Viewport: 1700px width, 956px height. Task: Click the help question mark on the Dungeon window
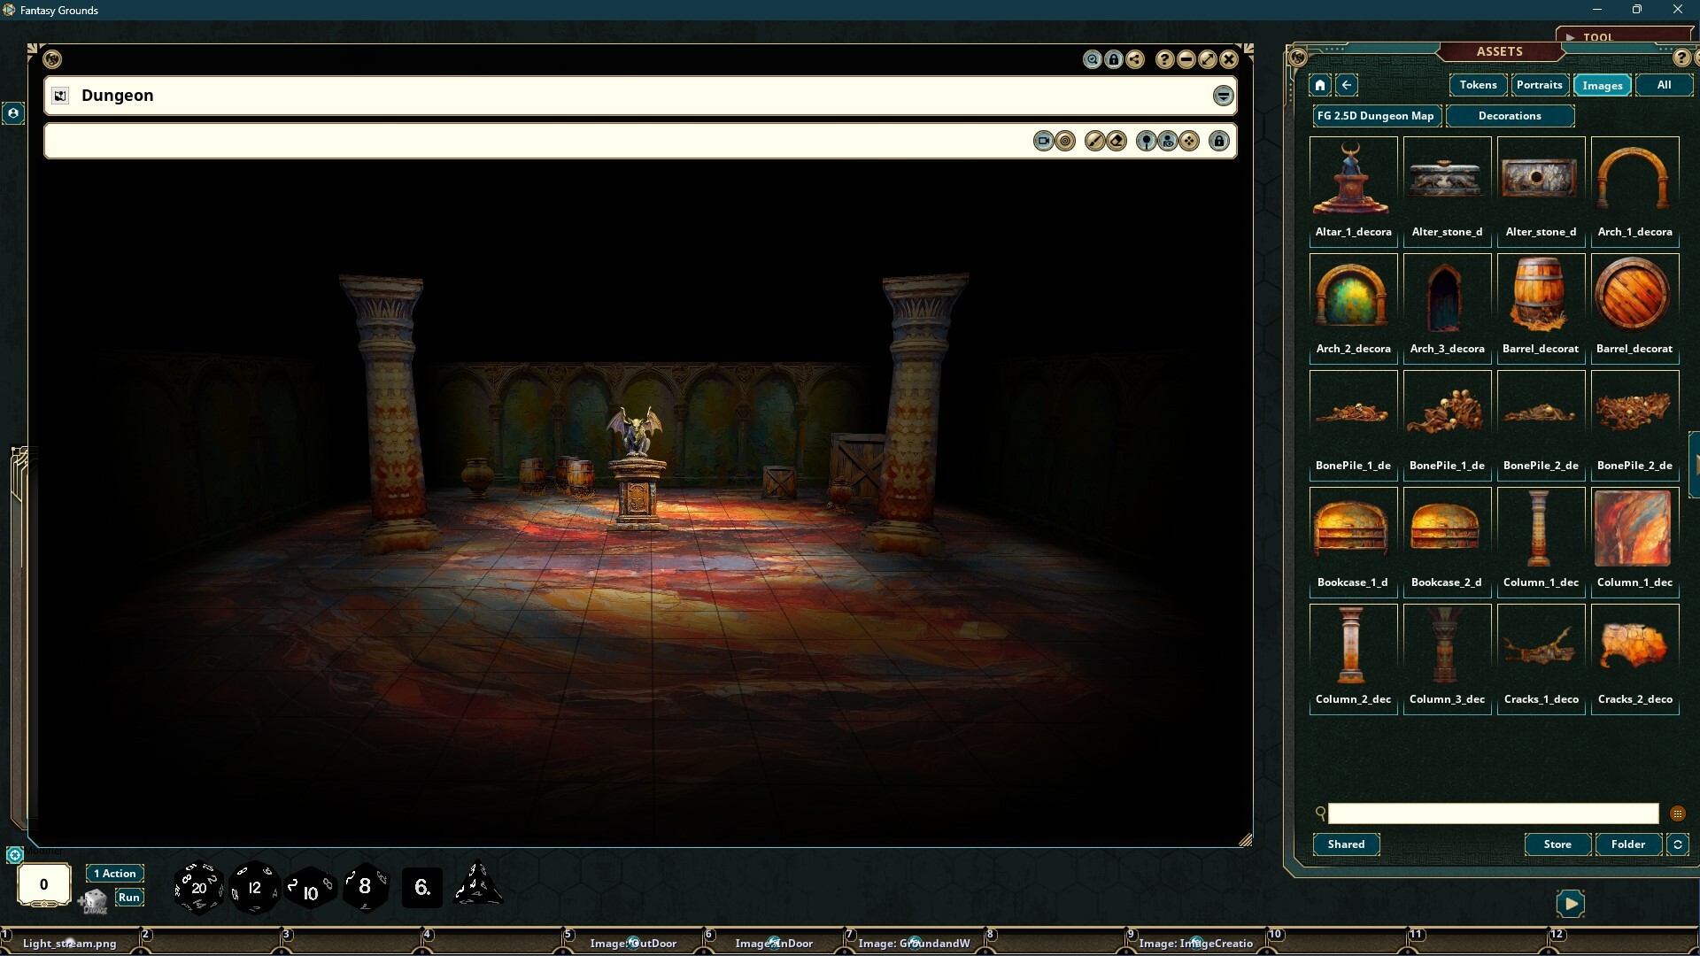coord(1166,59)
